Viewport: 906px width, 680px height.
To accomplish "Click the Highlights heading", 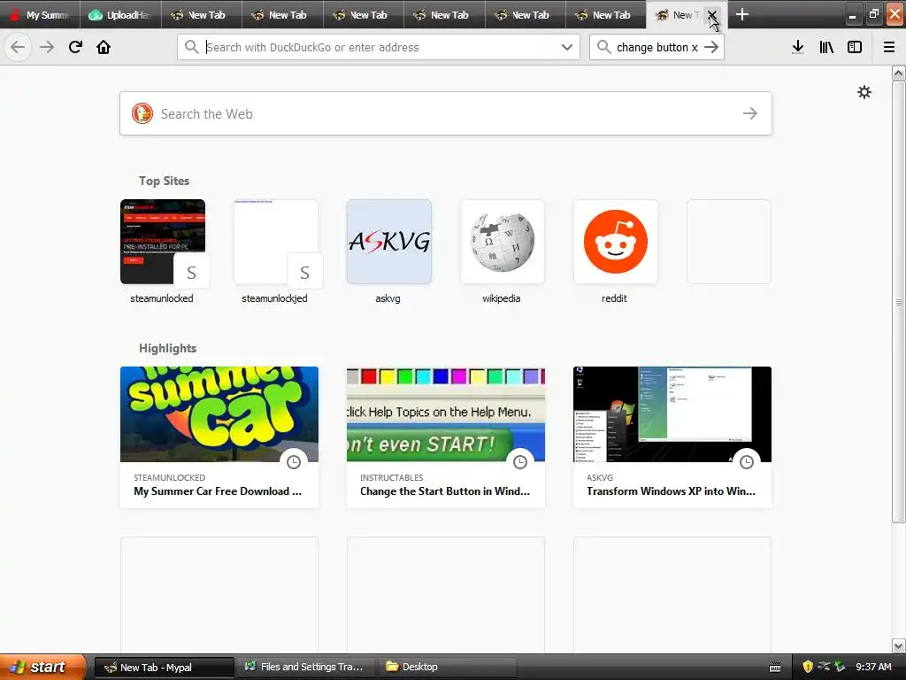I will point(167,348).
